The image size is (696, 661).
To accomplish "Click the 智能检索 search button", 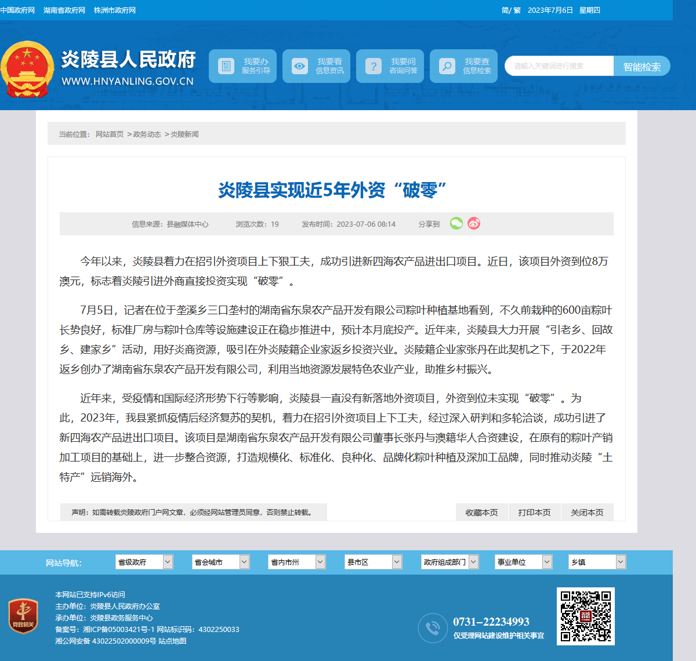I will tap(642, 66).
